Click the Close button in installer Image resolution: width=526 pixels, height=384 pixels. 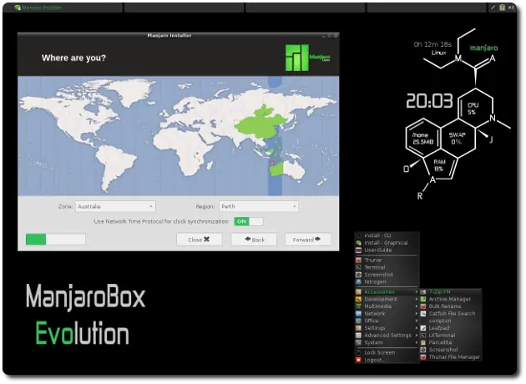click(x=200, y=240)
